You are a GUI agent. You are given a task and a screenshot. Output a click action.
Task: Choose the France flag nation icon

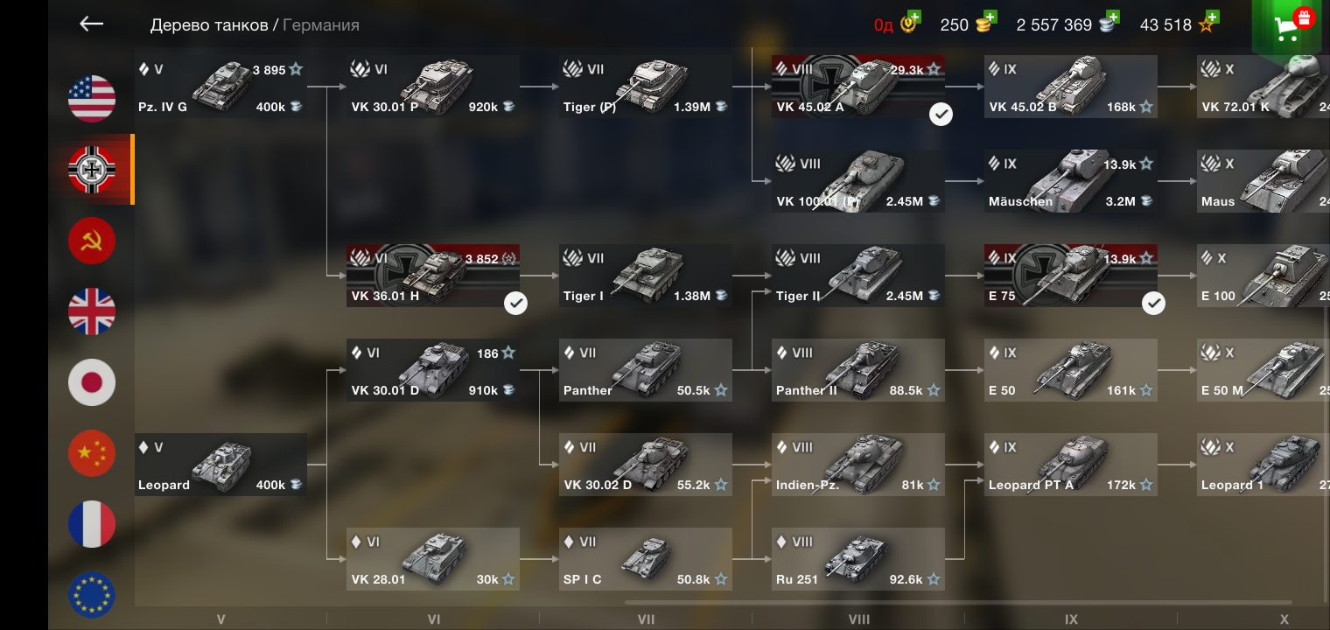(92, 524)
